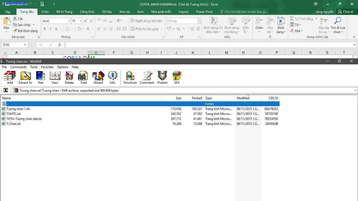Click the Protect archive icon
The image size is (358, 201).
162,78
